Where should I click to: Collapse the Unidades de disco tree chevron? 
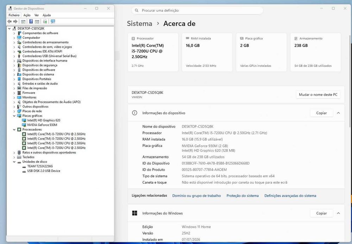(14, 161)
